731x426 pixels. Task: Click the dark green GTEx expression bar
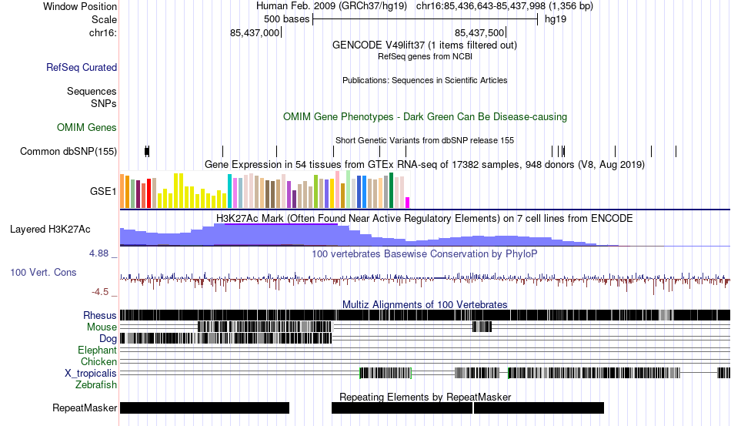coord(391,190)
